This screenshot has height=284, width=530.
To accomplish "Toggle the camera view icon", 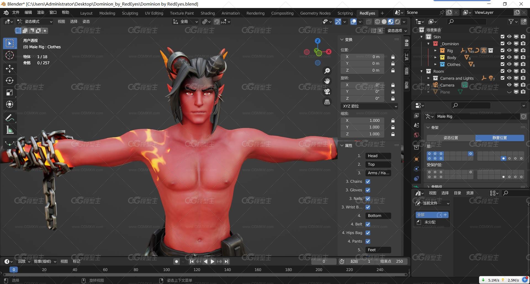I will (x=327, y=92).
